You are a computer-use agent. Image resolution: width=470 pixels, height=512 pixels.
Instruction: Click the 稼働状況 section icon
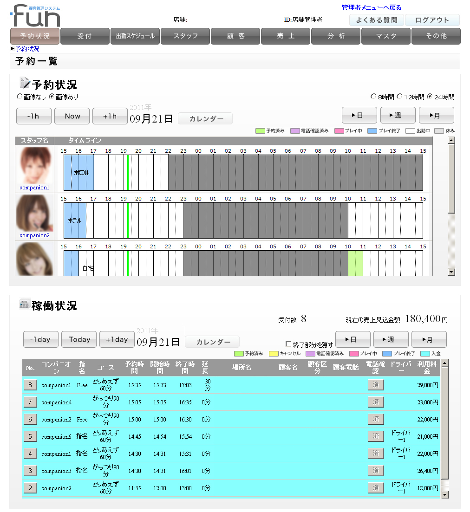coord(24,305)
